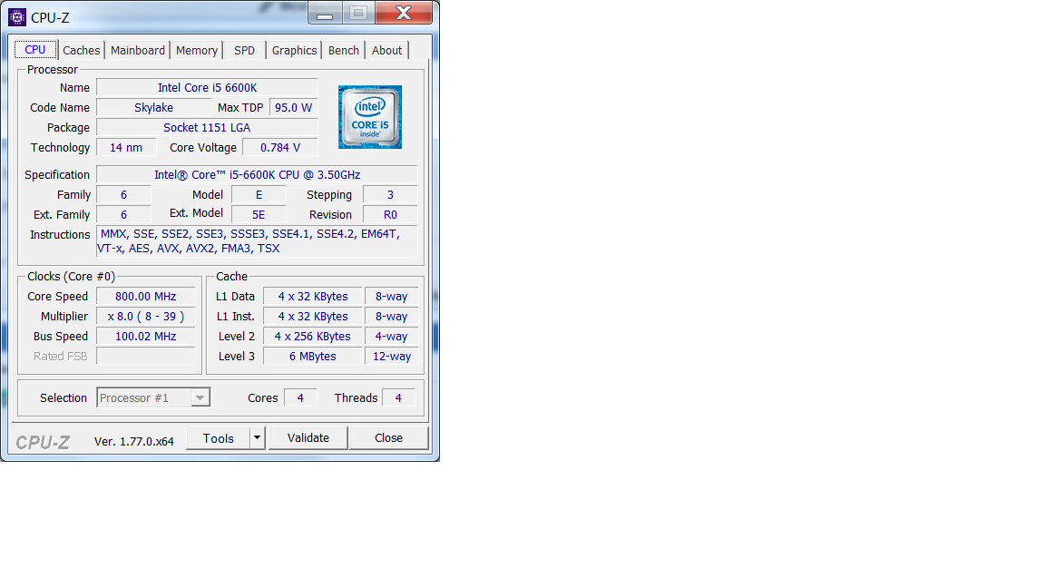Click the Revision value R0
This screenshot has height=588, width=1045.
click(391, 215)
